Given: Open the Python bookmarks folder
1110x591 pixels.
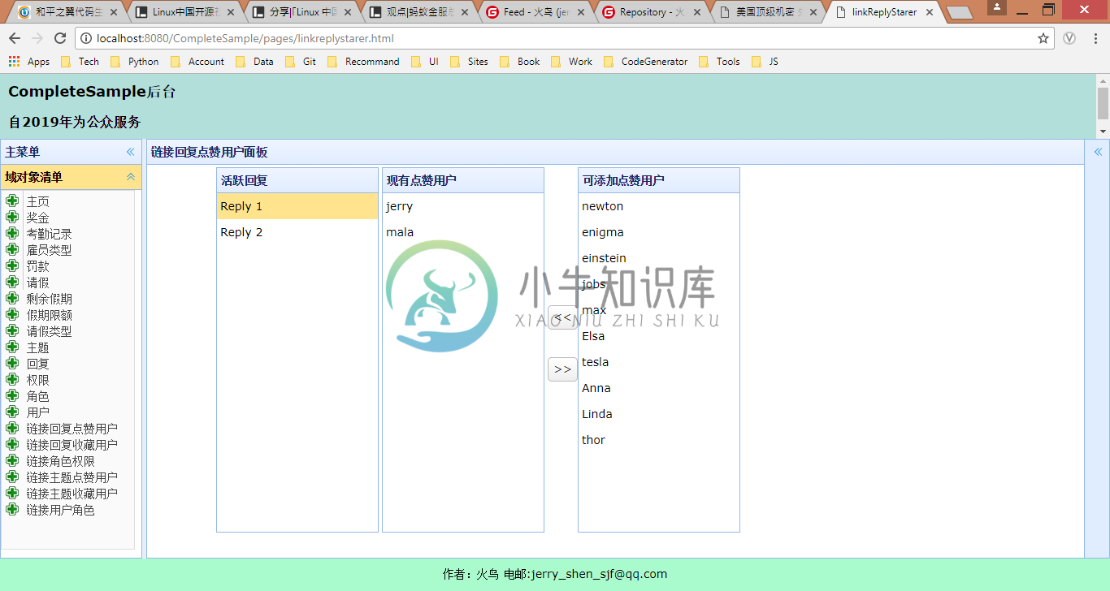Looking at the screenshot, I should click(134, 62).
